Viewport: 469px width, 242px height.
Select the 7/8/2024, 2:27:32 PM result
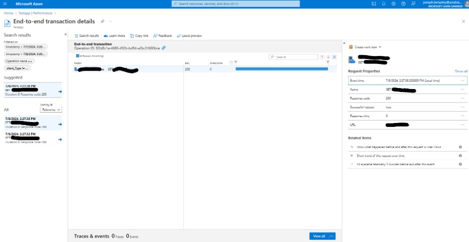point(33,138)
